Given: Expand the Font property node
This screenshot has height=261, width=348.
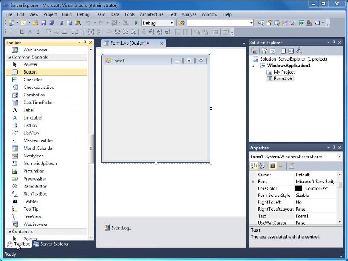Looking at the screenshot, I should tap(253, 182).
